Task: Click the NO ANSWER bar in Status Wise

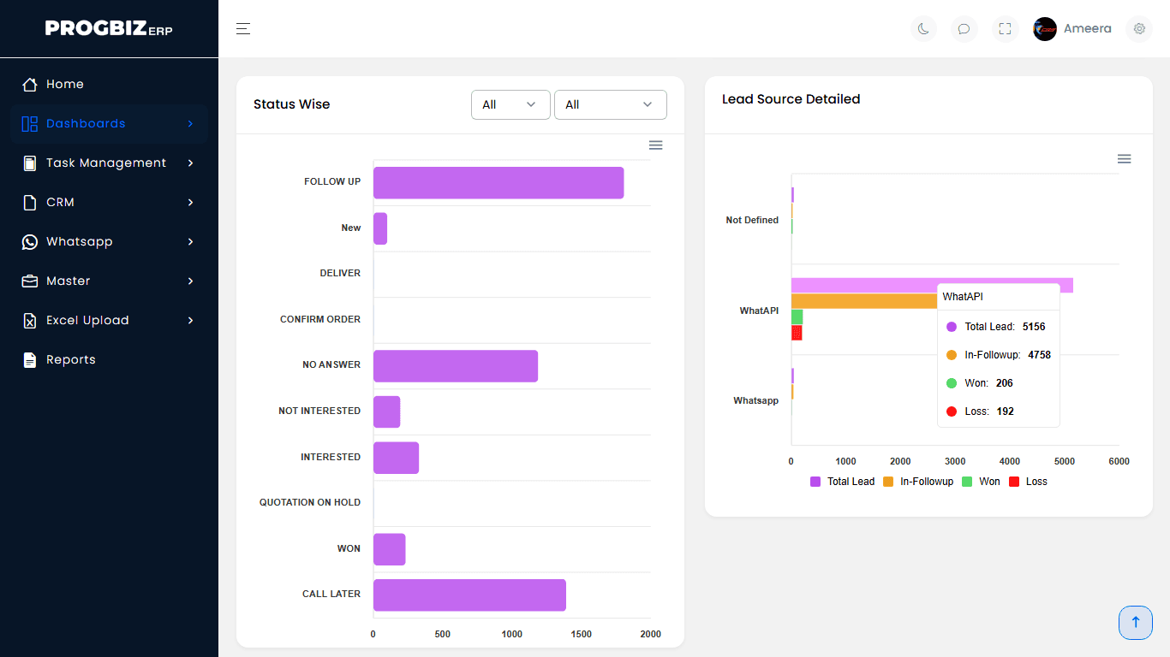Action: [x=456, y=365]
